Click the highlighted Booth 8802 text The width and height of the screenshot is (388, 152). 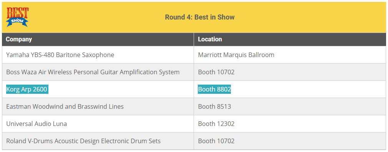pos(214,89)
